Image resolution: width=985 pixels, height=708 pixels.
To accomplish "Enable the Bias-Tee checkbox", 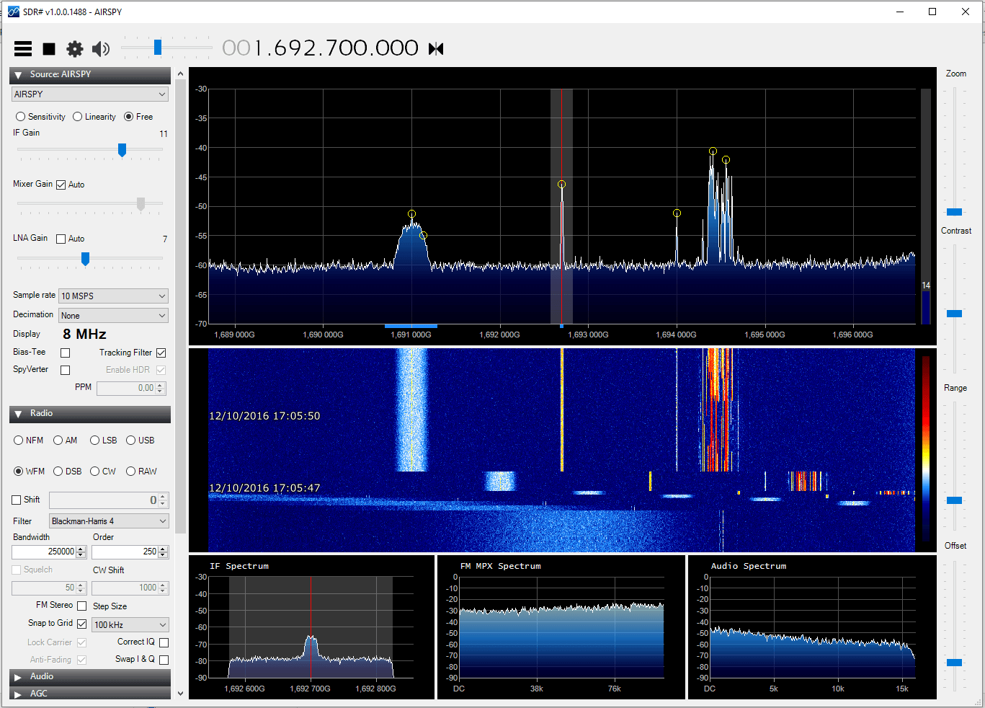I will (x=66, y=353).
